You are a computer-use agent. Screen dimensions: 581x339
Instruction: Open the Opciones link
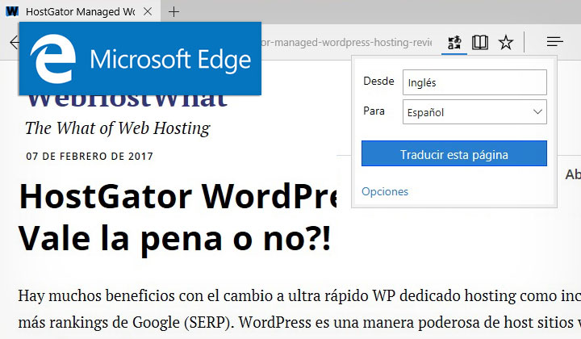click(x=385, y=191)
